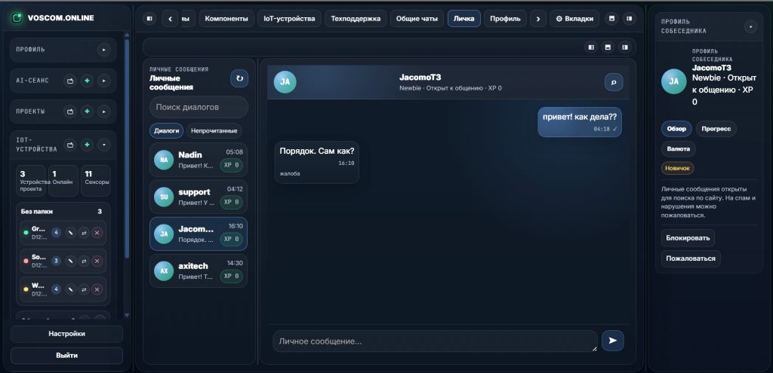Viewport: 773px width, 373px height.
Task: Switch to the Общие чаты tab
Action: 417,19
